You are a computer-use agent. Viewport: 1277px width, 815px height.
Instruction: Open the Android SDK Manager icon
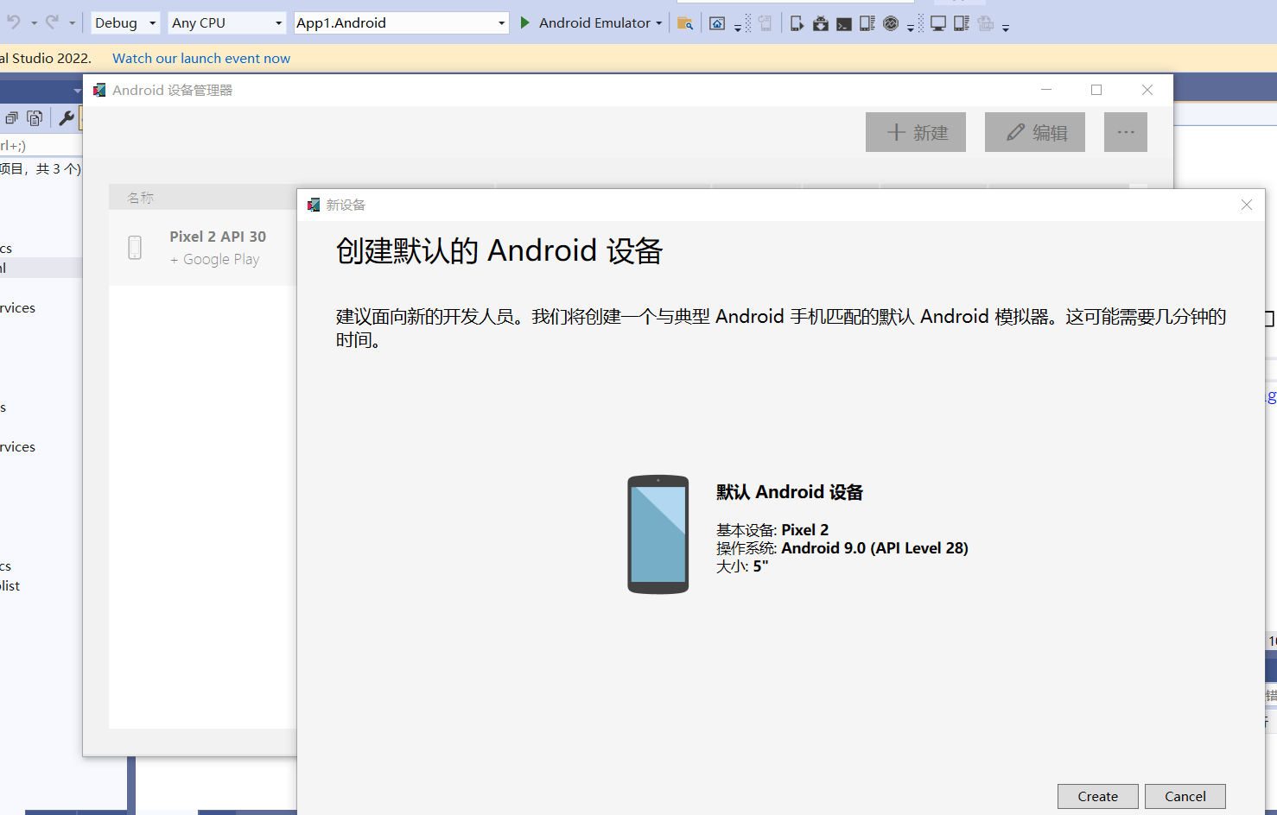(820, 22)
